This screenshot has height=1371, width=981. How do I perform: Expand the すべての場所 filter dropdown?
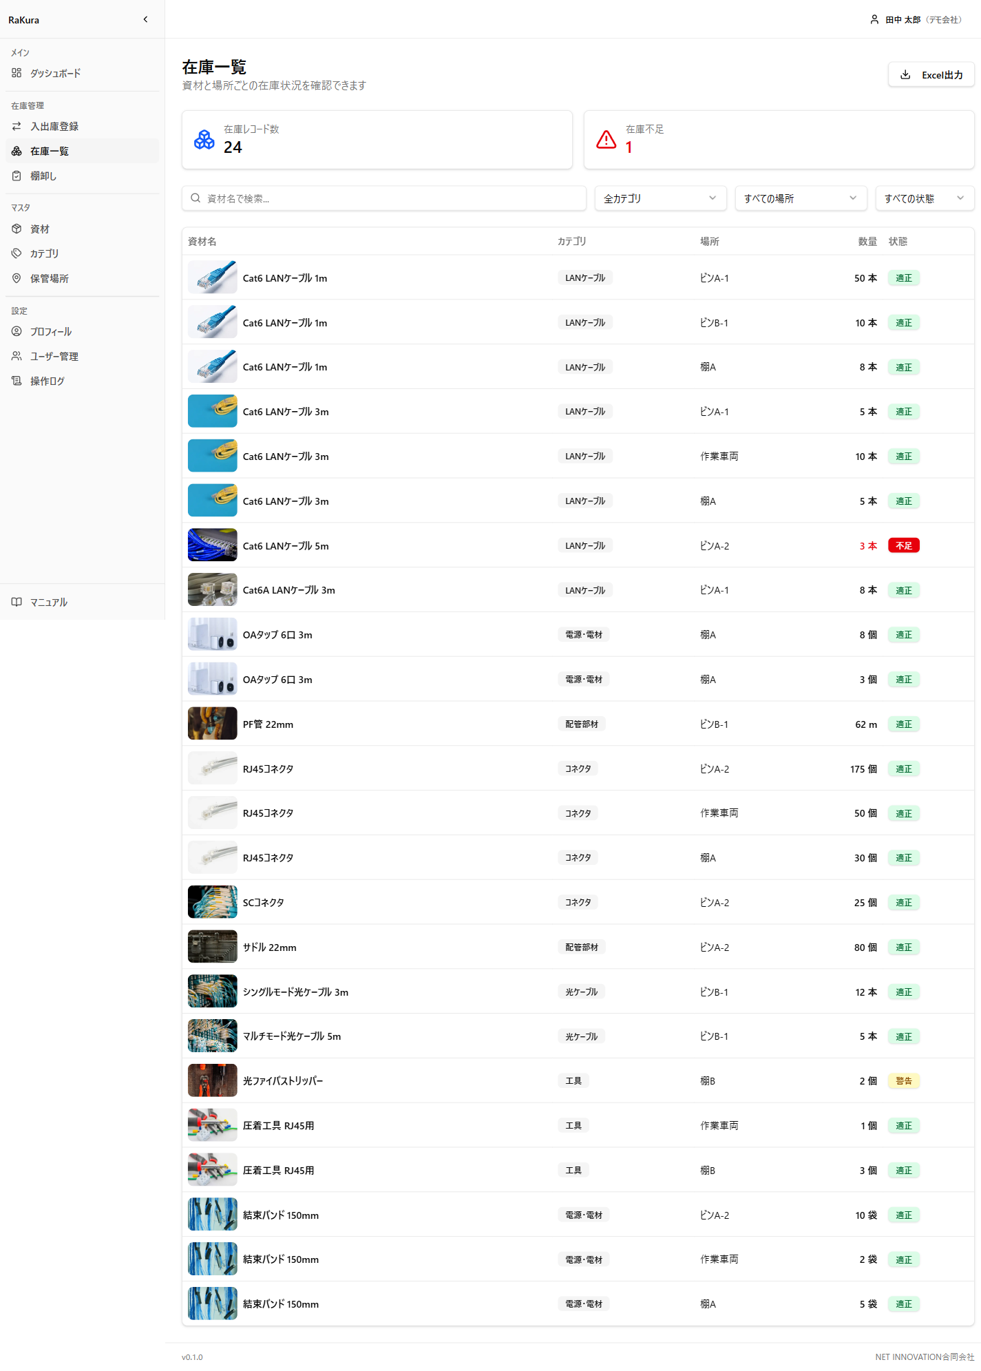tap(801, 198)
